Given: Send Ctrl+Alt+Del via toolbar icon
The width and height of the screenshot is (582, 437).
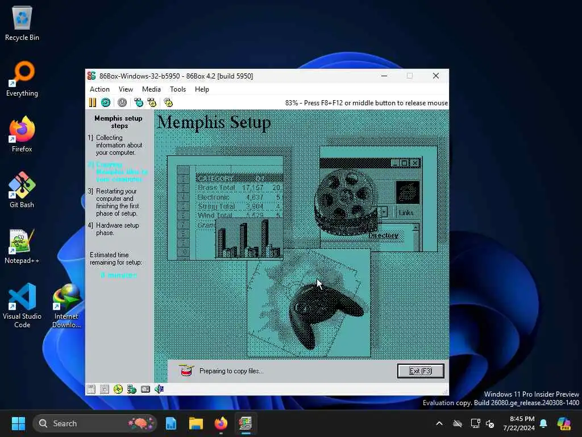Looking at the screenshot, I should [139, 102].
